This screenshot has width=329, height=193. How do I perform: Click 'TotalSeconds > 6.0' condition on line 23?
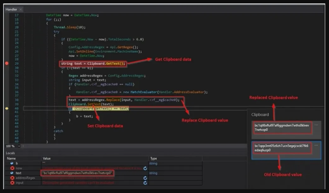[x=126, y=39]
